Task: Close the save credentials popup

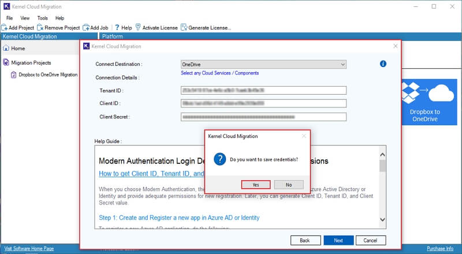Action: tap(304, 136)
